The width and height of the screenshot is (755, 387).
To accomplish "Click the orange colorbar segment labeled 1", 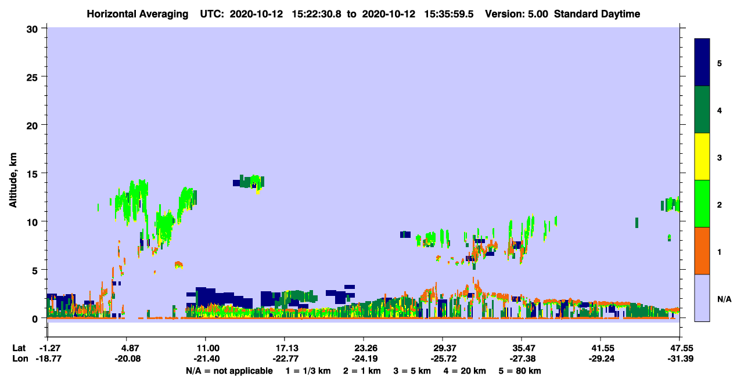I will coord(702,251).
